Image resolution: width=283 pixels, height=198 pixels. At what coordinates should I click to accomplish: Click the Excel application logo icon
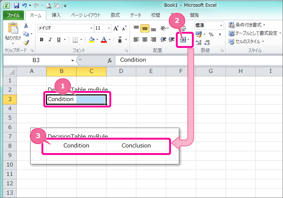[6, 6]
